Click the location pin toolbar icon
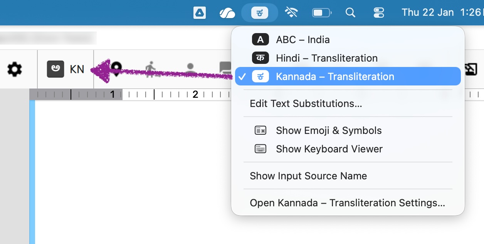Viewport: 484px width, 244px height. click(x=116, y=69)
